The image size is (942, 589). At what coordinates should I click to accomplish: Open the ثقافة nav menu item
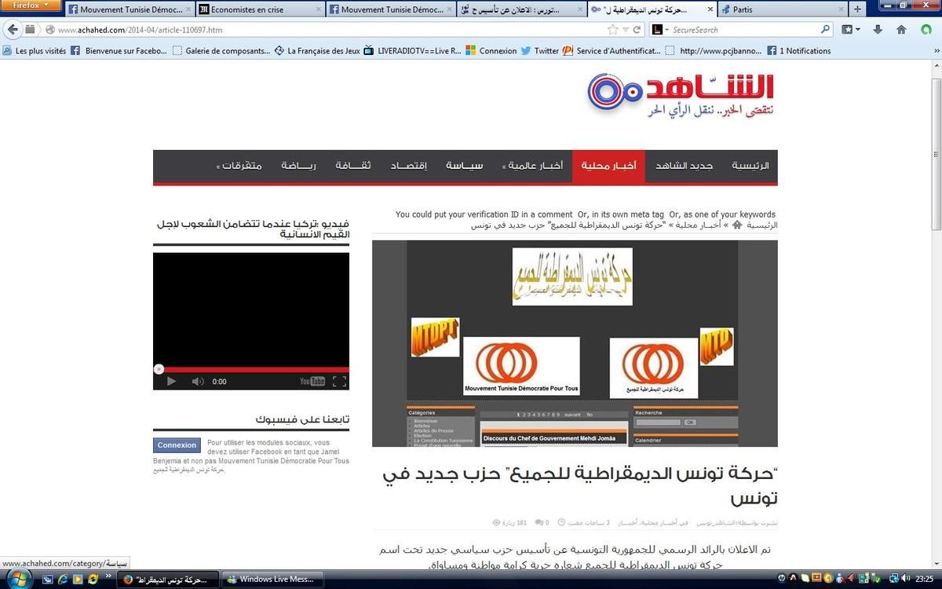coord(353,166)
